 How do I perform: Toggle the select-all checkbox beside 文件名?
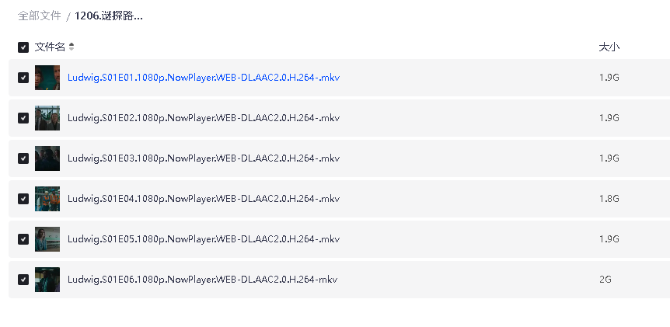click(23, 47)
